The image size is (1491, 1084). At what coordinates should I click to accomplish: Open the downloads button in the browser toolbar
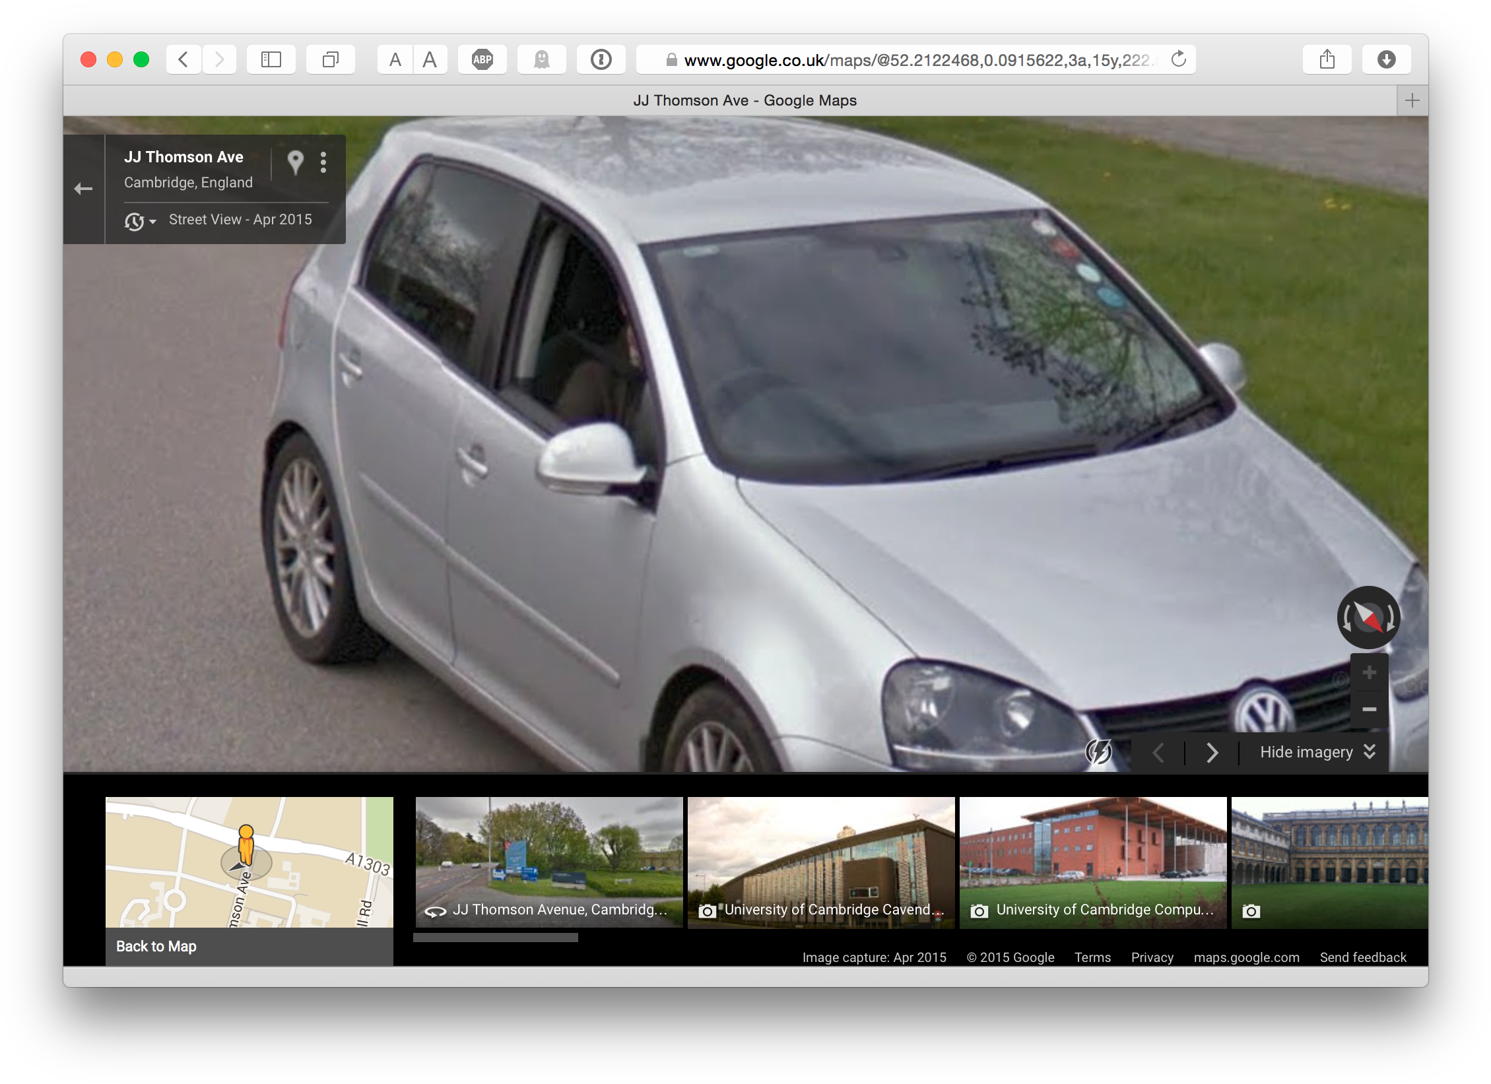coord(1386,59)
